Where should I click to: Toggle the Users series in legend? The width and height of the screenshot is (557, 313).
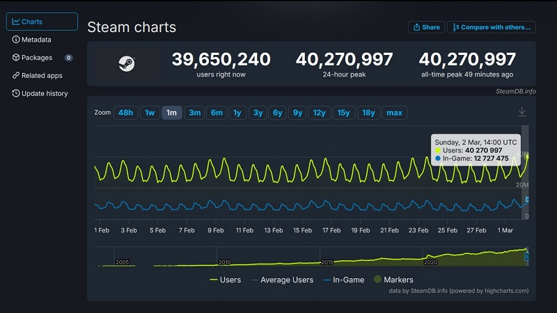225,280
